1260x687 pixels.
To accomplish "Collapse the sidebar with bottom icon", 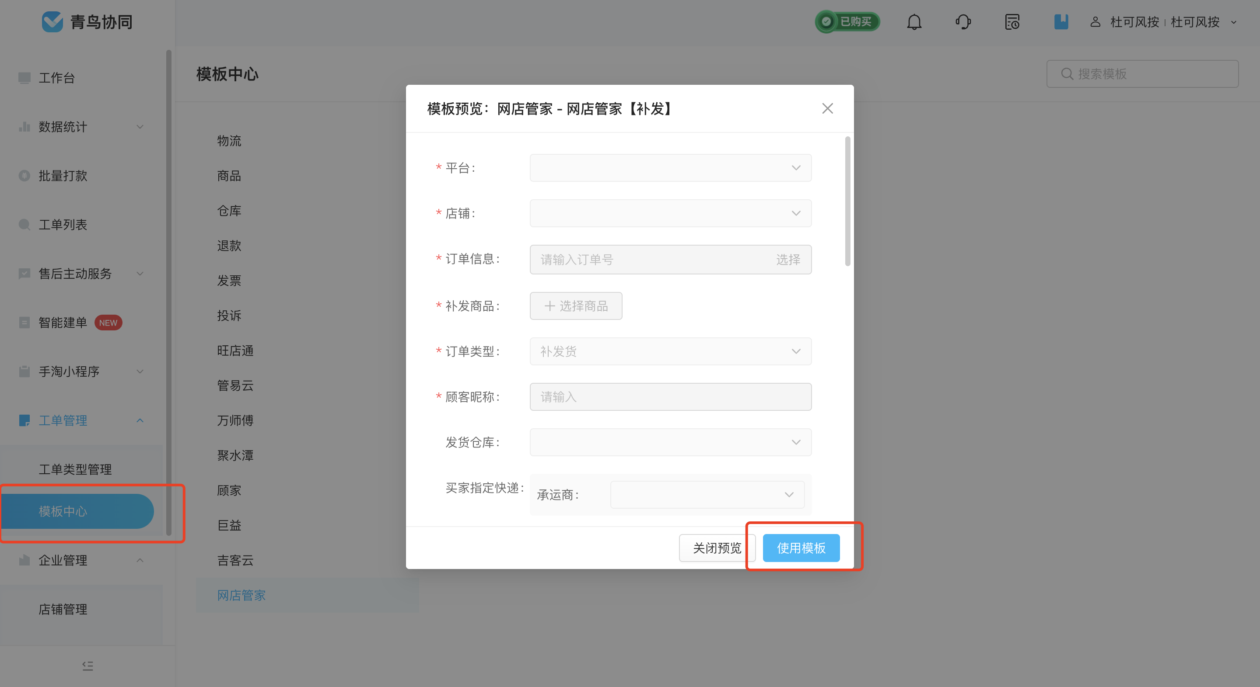I will tap(87, 666).
